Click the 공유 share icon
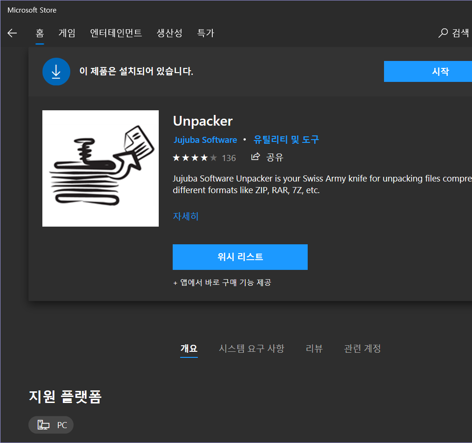 click(256, 157)
